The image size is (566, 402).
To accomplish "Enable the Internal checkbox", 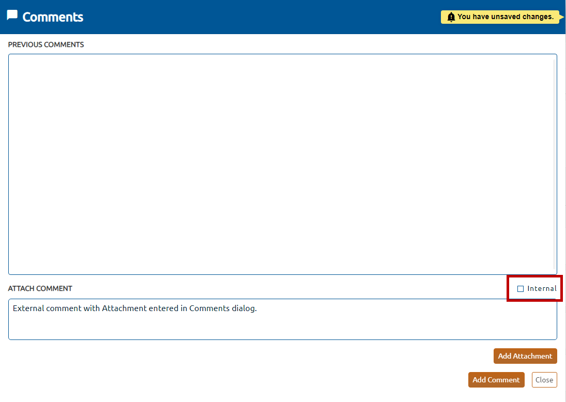I will pyautogui.click(x=521, y=289).
